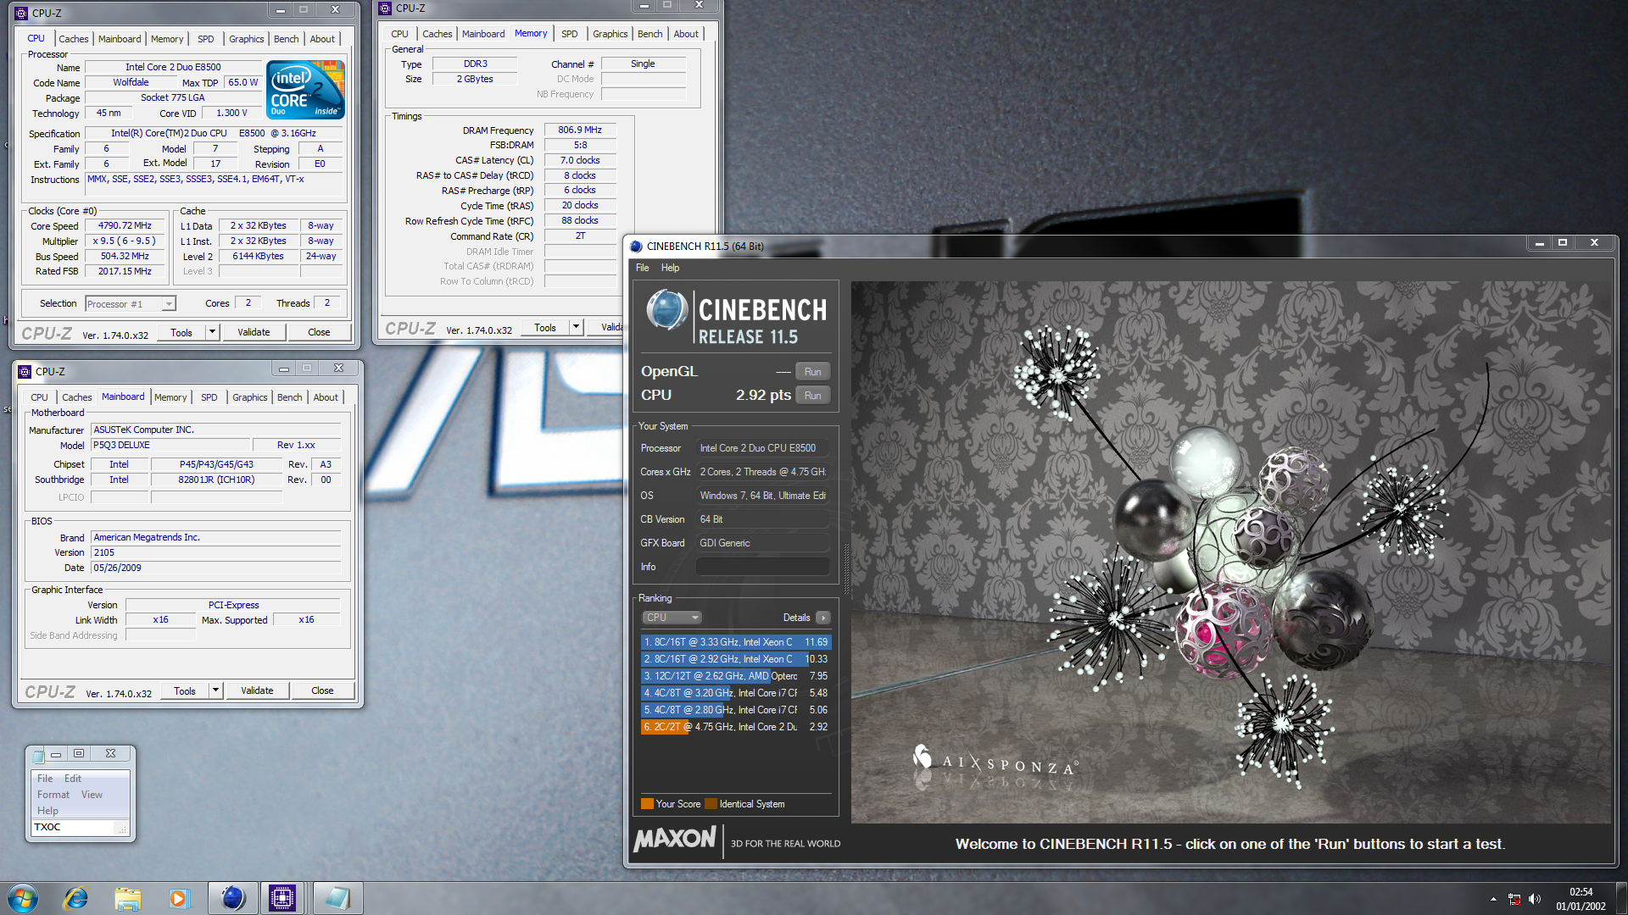Viewport: 1628px width, 915px height.
Task: Click the MAXON logo in Cinebench
Action: 675,840
